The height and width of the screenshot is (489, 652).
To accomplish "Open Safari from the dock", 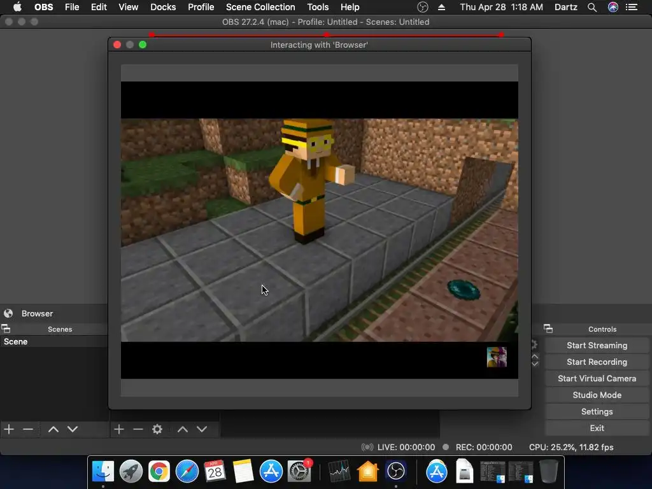I will [187, 471].
